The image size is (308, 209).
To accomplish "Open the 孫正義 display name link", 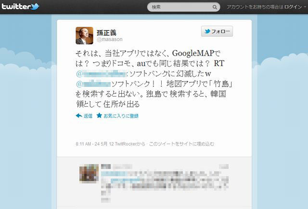I will pyautogui.click(x=106, y=32).
